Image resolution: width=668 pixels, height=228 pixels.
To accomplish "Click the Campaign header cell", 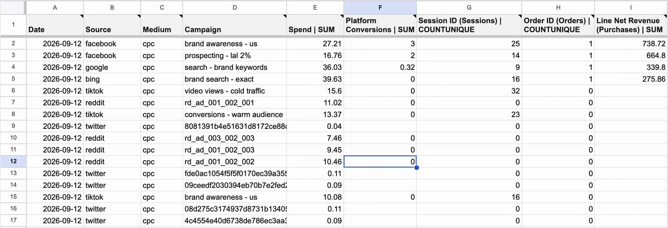I will tap(235, 25).
